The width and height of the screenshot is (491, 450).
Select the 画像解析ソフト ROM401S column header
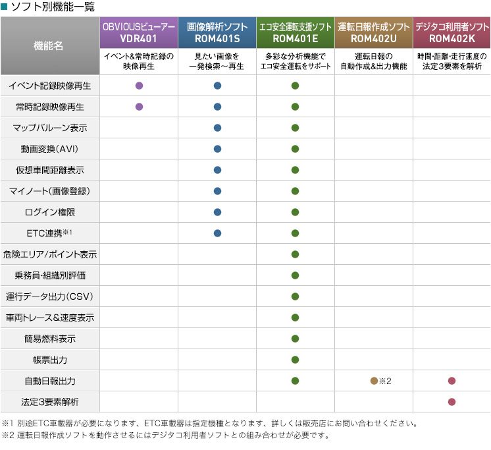217,32
